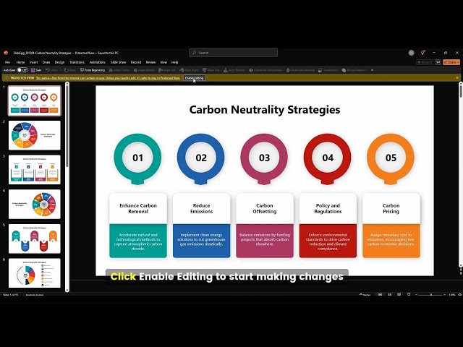The image size is (463, 347).
Task: Click the Align Top tool
Action: tap(211, 70)
